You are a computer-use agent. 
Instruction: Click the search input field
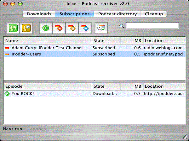point(152,26)
